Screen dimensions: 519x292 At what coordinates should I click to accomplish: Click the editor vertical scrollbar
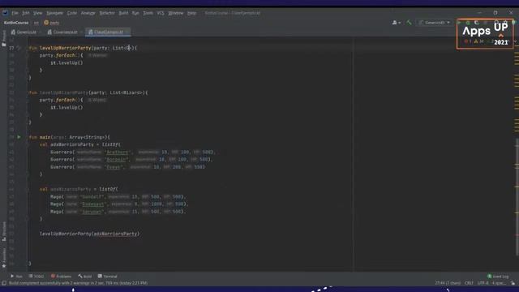(517, 196)
